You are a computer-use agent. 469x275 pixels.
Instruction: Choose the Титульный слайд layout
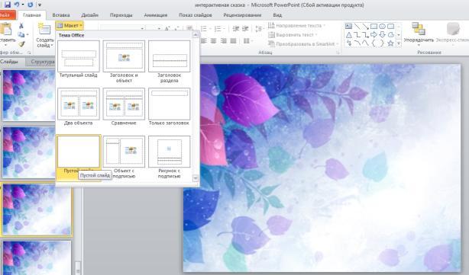[x=79, y=59]
